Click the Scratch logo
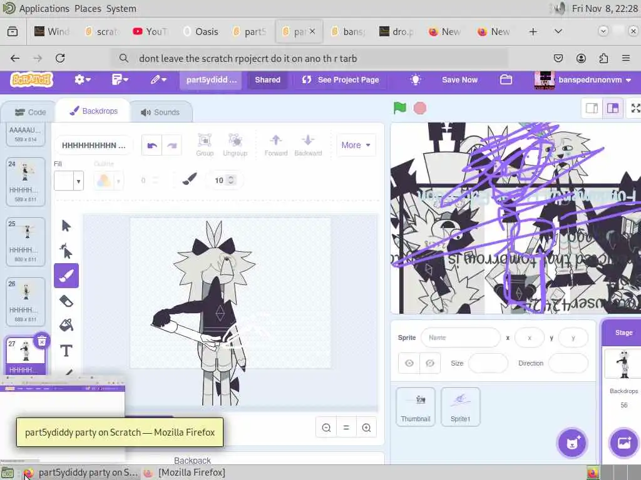Viewport: 641px width, 480px height. coord(32,79)
